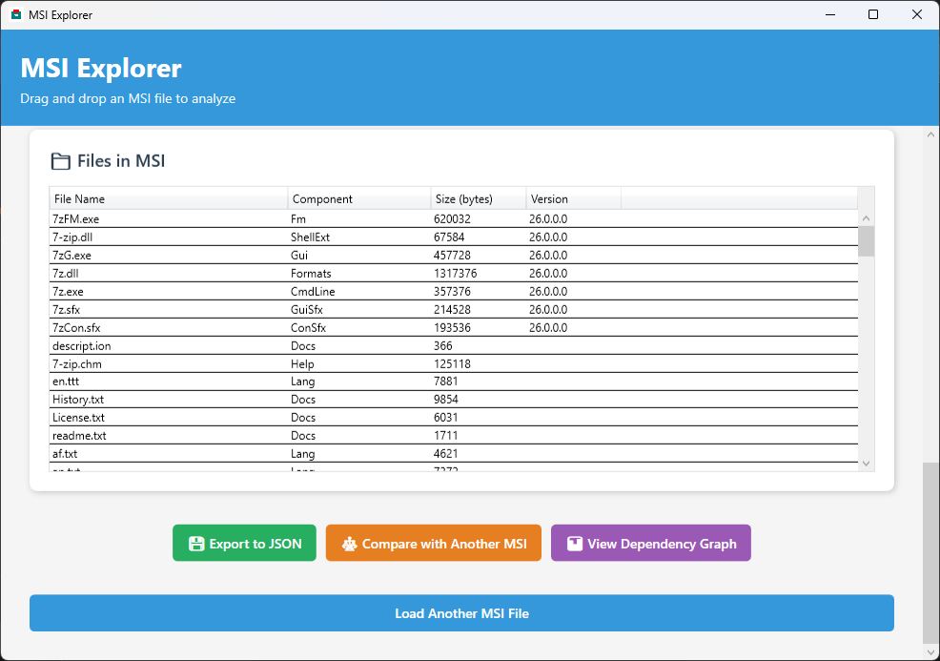Click the main page scroll-down arrow
940x661 pixels.
[930, 652]
